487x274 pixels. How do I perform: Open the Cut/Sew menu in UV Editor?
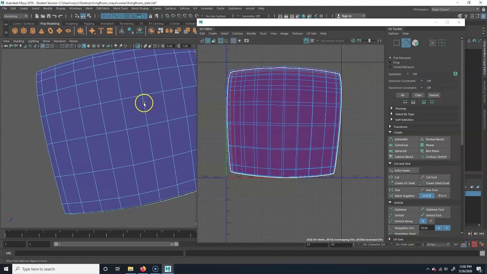pos(237,33)
